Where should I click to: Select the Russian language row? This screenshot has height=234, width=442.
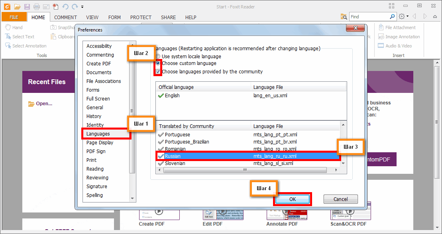(x=248, y=156)
